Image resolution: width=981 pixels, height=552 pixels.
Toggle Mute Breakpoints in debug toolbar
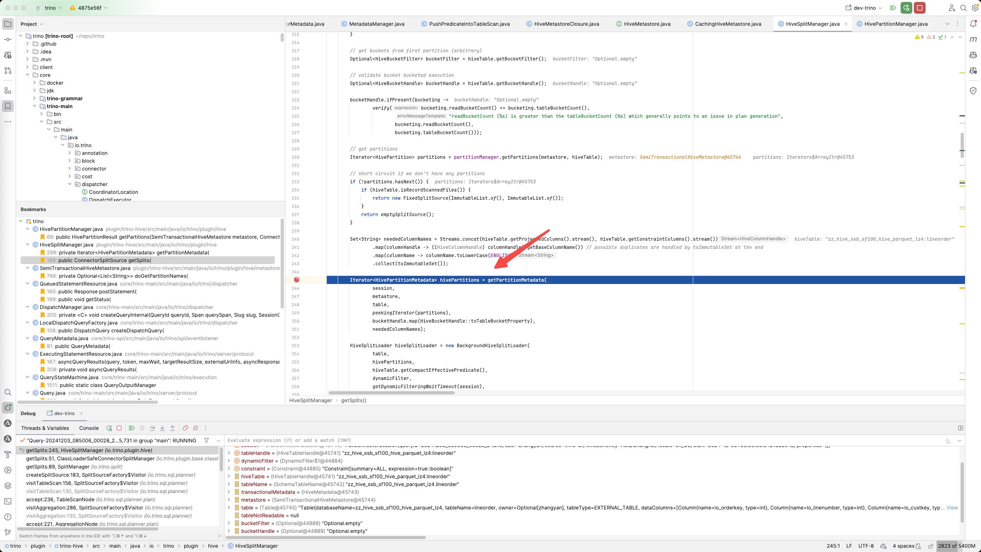tap(196, 428)
